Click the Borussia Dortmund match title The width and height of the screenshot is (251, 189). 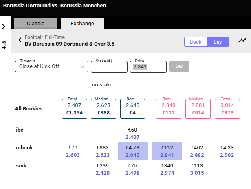click(x=57, y=6)
